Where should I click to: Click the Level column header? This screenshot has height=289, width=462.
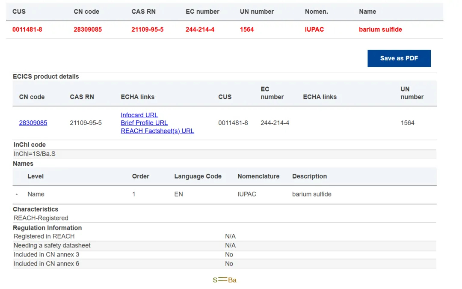36,176
